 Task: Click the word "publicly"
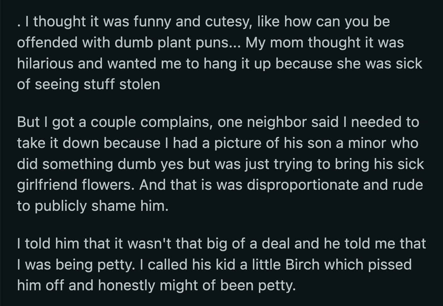point(60,206)
